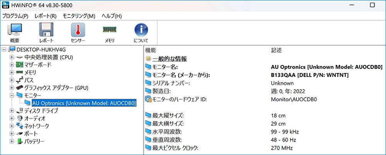Open the モニタリング(M) menu

79,16
